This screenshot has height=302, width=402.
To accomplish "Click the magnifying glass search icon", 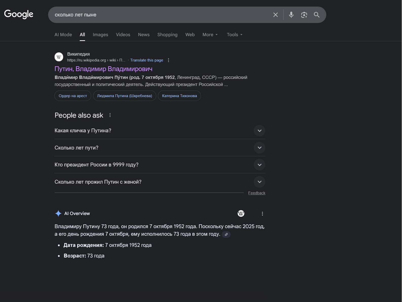I will (317, 15).
